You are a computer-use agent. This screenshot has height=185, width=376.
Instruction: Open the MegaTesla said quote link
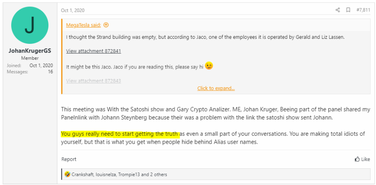(x=84, y=25)
